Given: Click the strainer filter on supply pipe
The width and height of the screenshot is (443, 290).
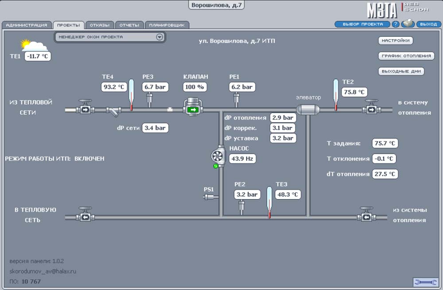Looking at the screenshot, I should click(113, 111).
